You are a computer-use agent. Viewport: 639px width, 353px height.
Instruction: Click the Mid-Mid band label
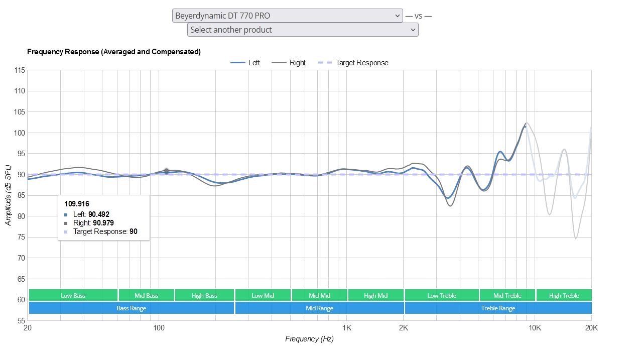coord(319,295)
